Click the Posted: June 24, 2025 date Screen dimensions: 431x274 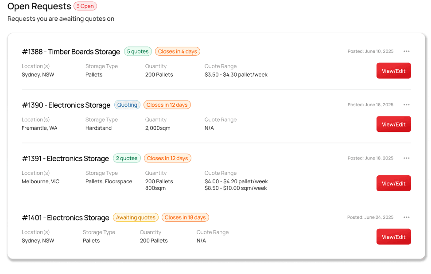pyautogui.click(x=370, y=217)
